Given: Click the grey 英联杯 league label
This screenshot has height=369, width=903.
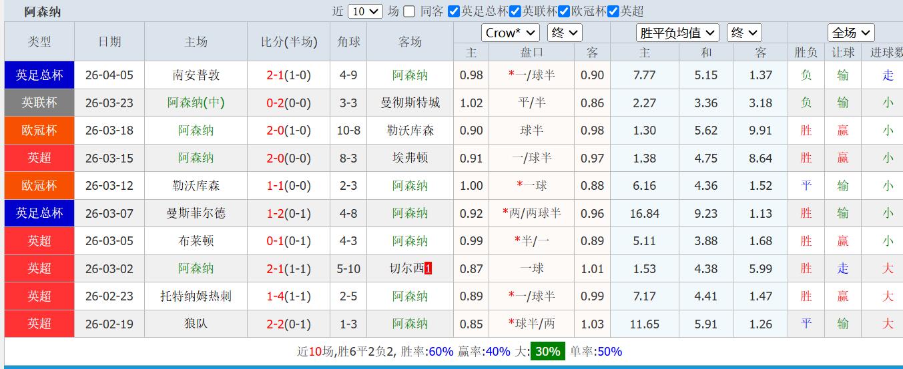Looking at the screenshot, I should point(39,103).
